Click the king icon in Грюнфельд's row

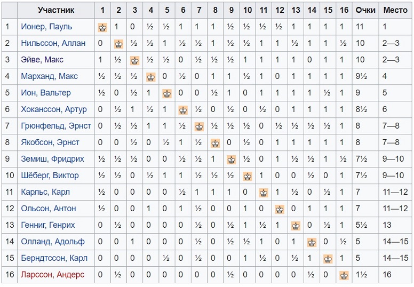point(200,127)
